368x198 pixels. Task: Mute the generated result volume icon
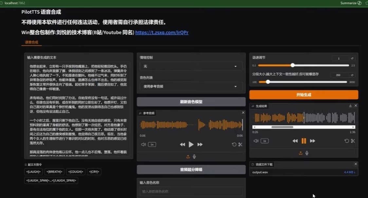click(256, 141)
